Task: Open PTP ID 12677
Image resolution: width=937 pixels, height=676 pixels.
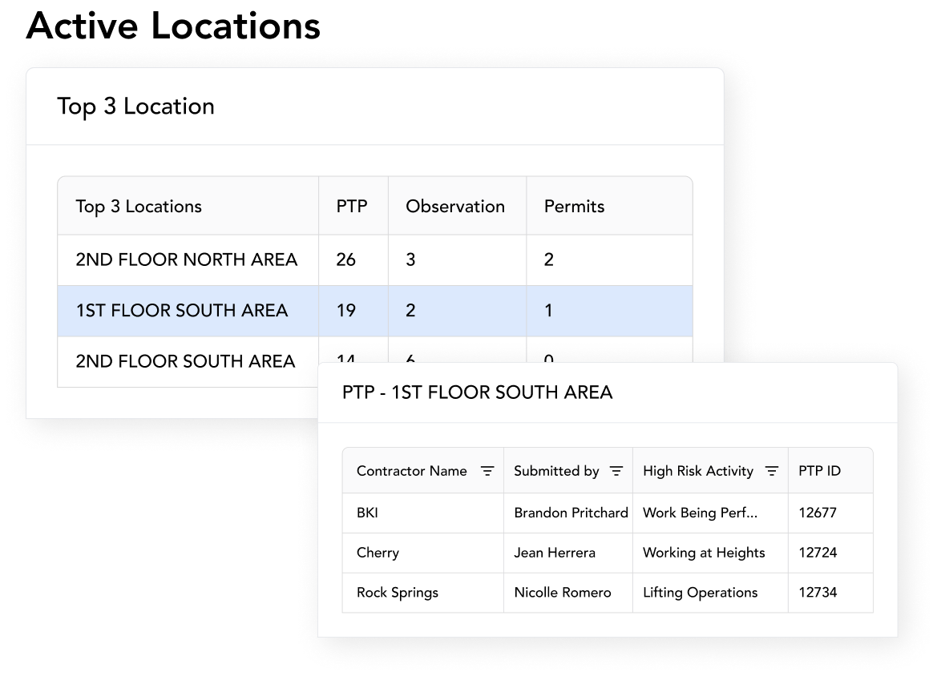Action: coord(818,513)
